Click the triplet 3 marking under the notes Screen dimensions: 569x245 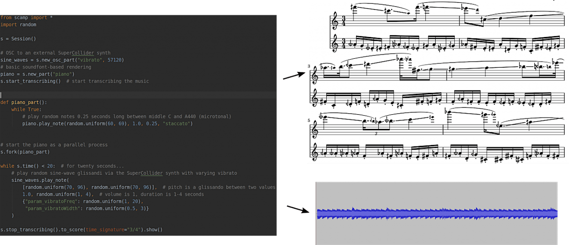point(375,134)
